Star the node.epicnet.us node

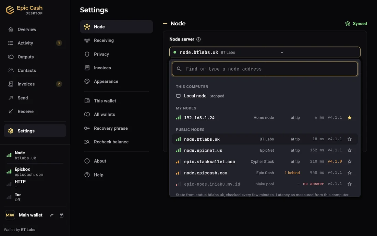tap(350, 150)
